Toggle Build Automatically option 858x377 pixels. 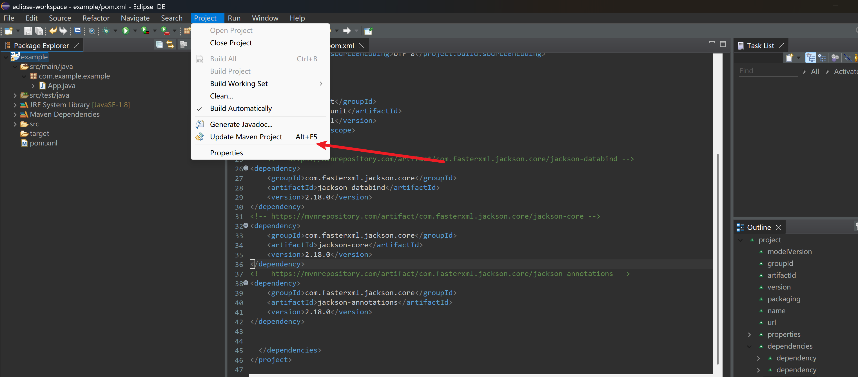[x=240, y=109]
